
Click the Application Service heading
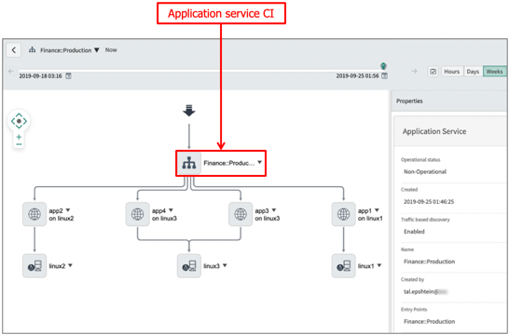click(x=434, y=131)
